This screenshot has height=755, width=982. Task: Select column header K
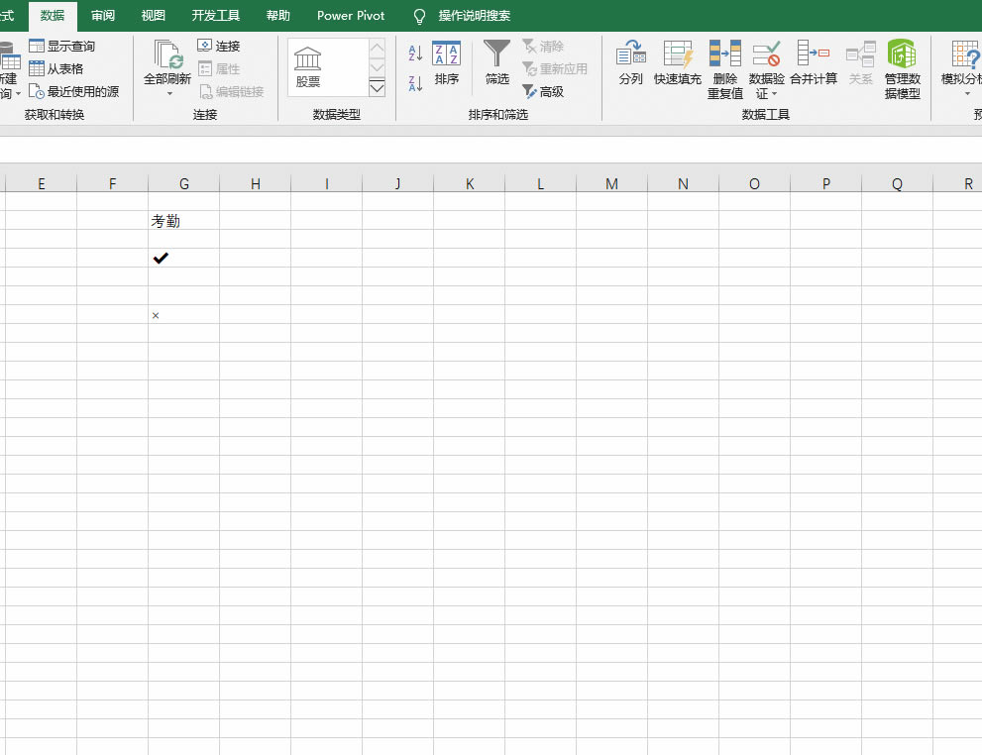[469, 183]
